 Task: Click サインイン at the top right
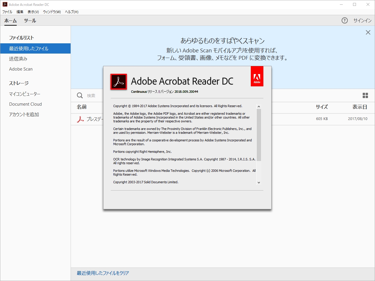point(362,20)
